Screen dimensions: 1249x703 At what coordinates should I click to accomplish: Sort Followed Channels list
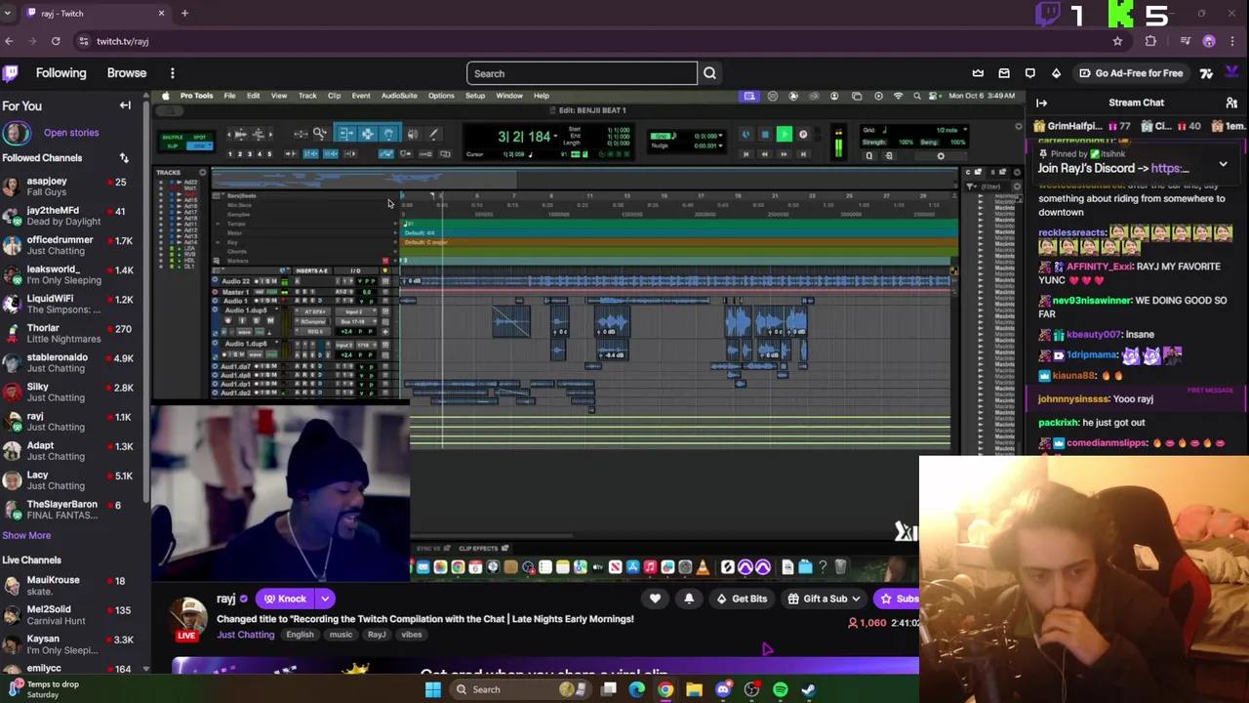click(x=124, y=158)
